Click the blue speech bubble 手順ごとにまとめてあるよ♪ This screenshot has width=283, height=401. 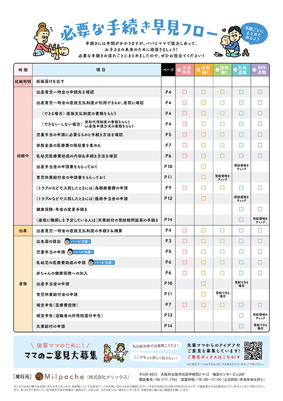[x=254, y=34]
